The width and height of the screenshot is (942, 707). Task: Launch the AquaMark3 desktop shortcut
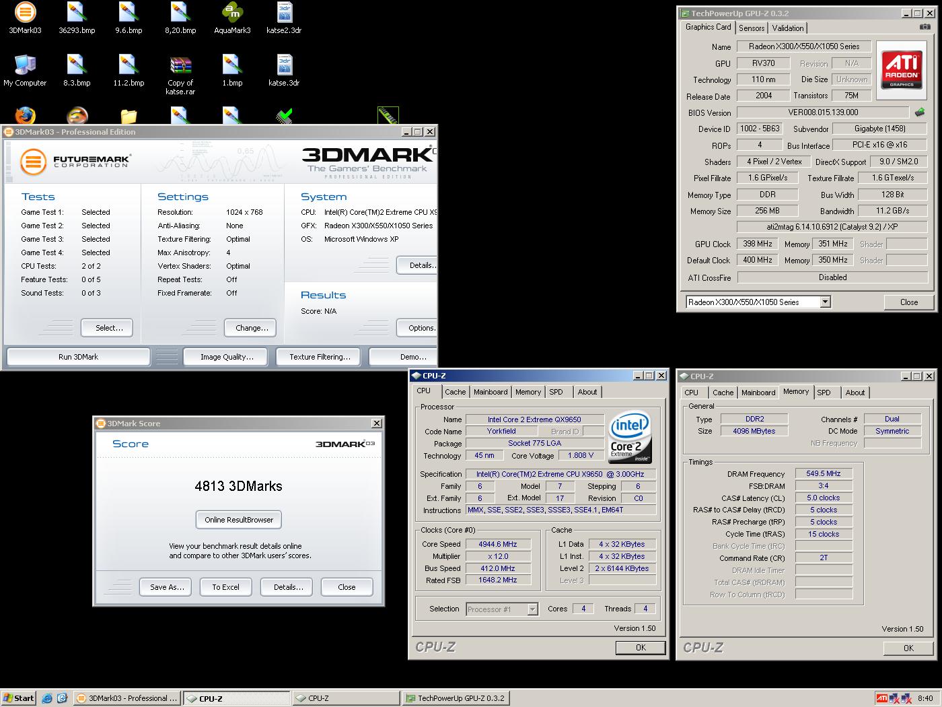[x=232, y=18]
